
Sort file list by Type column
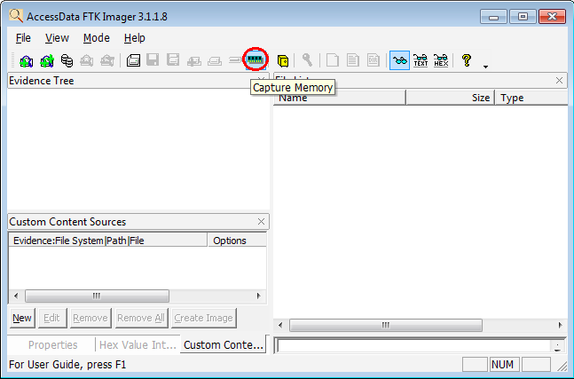point(531,98)
